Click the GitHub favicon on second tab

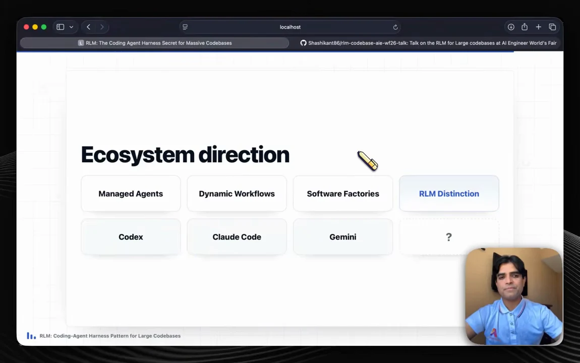303,43
